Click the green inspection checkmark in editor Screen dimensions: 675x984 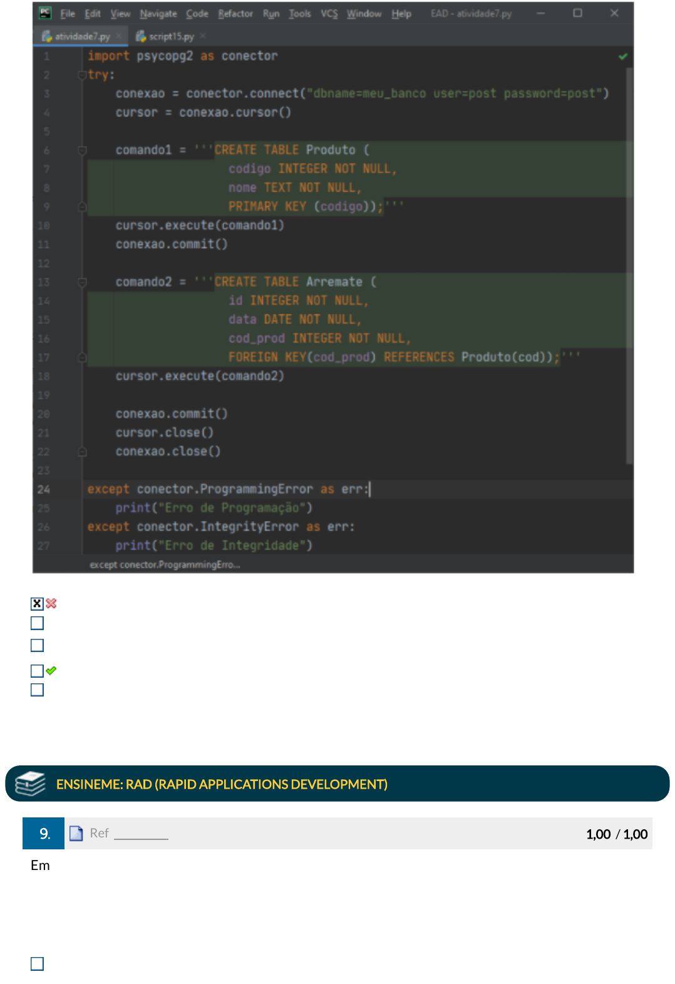pyautogui.click(x=622, y=56)
